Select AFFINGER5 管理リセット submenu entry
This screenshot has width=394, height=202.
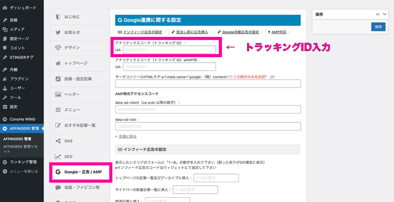click(x=20, y=149)
